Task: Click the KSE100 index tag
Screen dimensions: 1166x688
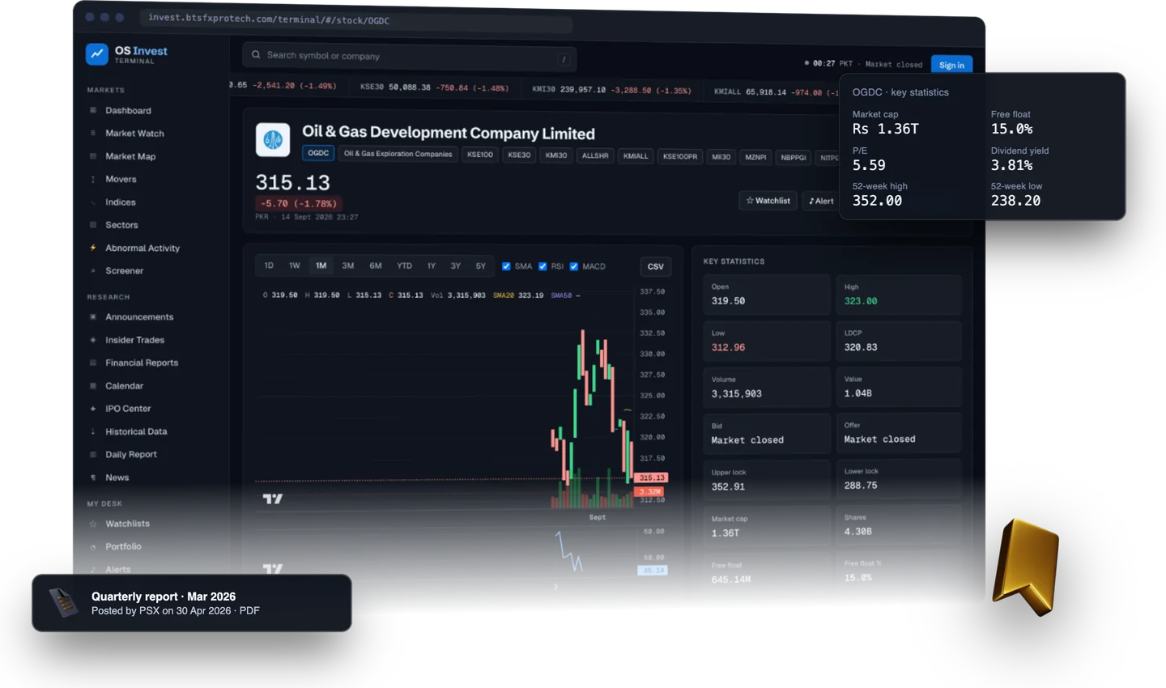Action: point(480,155)
